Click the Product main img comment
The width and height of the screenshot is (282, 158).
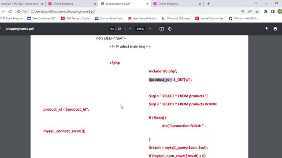[x=130, y=47]
